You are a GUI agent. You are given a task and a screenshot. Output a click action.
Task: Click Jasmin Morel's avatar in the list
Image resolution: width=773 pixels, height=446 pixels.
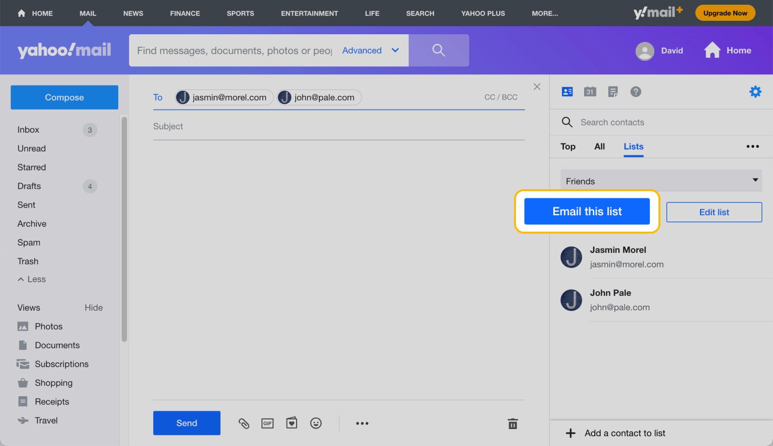click(x=571, y=257)
